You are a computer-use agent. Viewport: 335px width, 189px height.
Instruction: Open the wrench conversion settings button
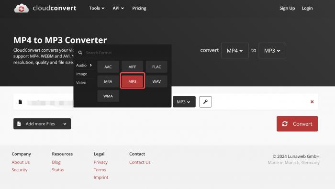[x=205, y=102]
